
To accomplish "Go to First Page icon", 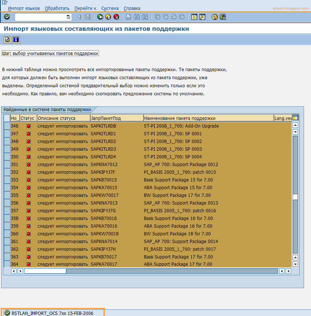I will coord(157,17).
